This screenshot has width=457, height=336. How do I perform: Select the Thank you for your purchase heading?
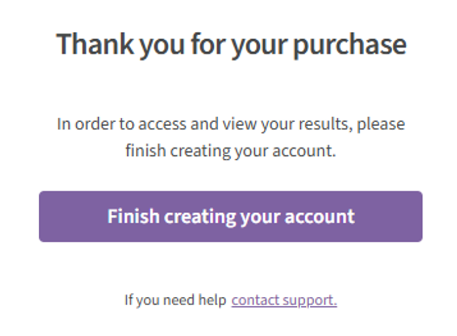(x=231, y=44)
